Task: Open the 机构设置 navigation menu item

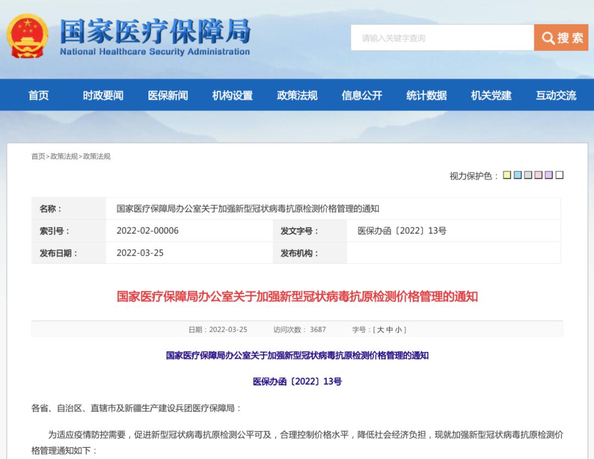Action: tap(233, 95)
